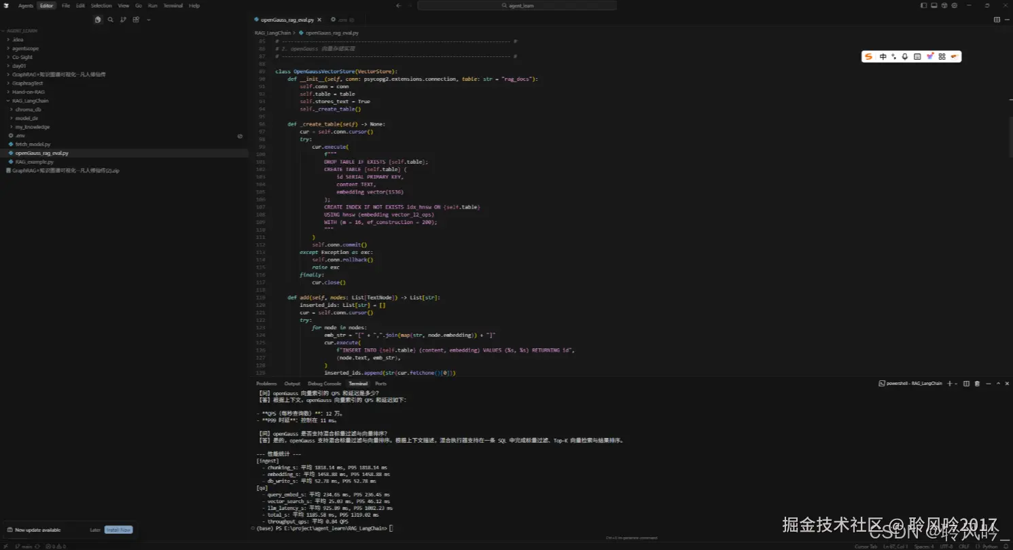
Task: Toggle the primary sidebar layout icon
Action: (924, 5)
